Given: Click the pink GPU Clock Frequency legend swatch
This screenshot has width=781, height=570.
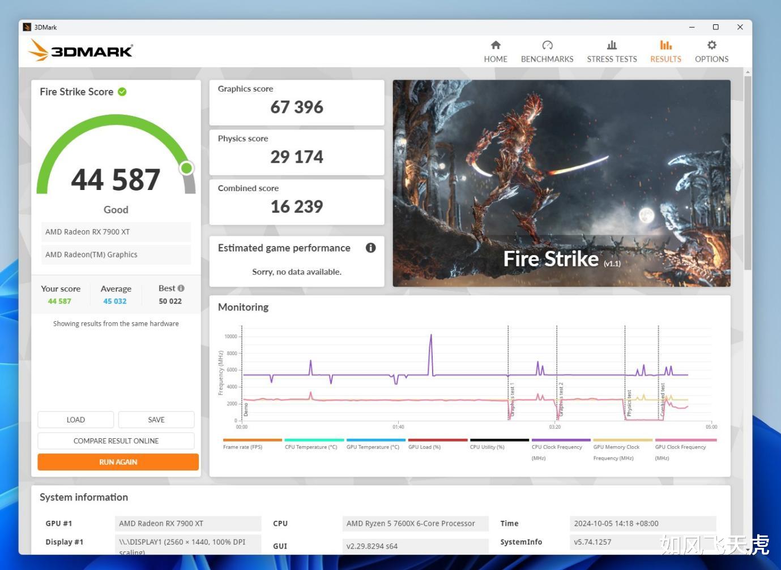Looking at the screenshot, I should 686,440.
